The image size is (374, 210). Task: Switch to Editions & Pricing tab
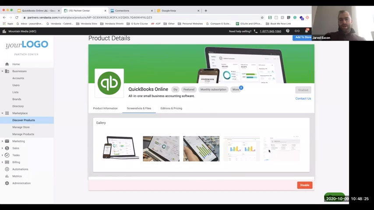tap(171, 108)
